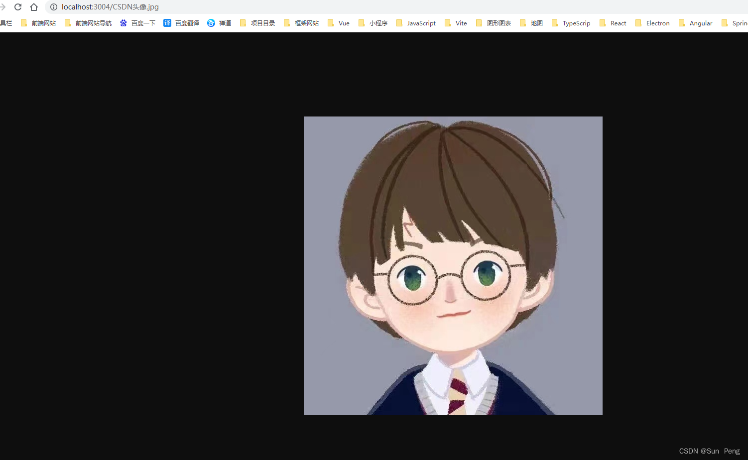This screenshot has width=748, height=460.
Task: Open the JavaScript bookmark folder
Action: tap(416, 23)
